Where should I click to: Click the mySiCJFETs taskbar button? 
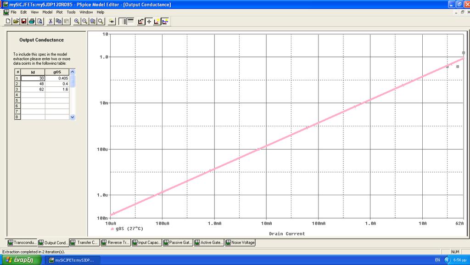72,260
